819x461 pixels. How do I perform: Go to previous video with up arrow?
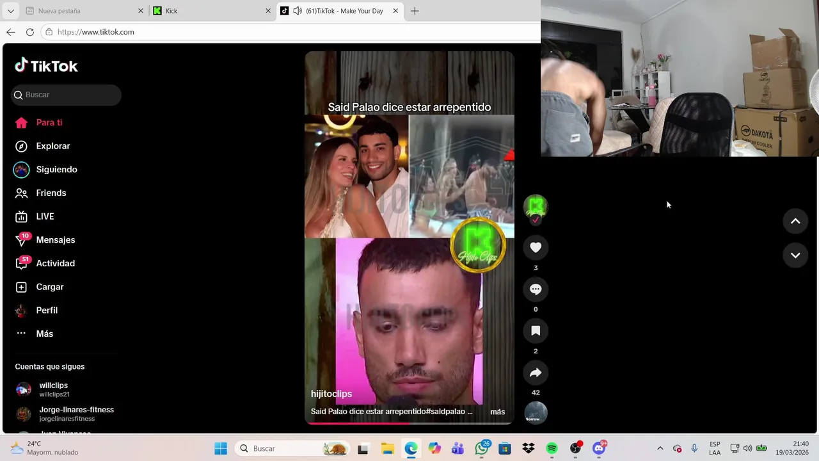pos(795,221)
